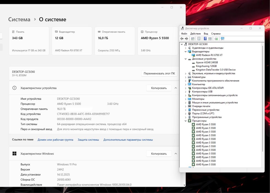Expand Контроллеры IDE ATA/ATAPI chevron
The image size is (270, 193).
[185, 88]
